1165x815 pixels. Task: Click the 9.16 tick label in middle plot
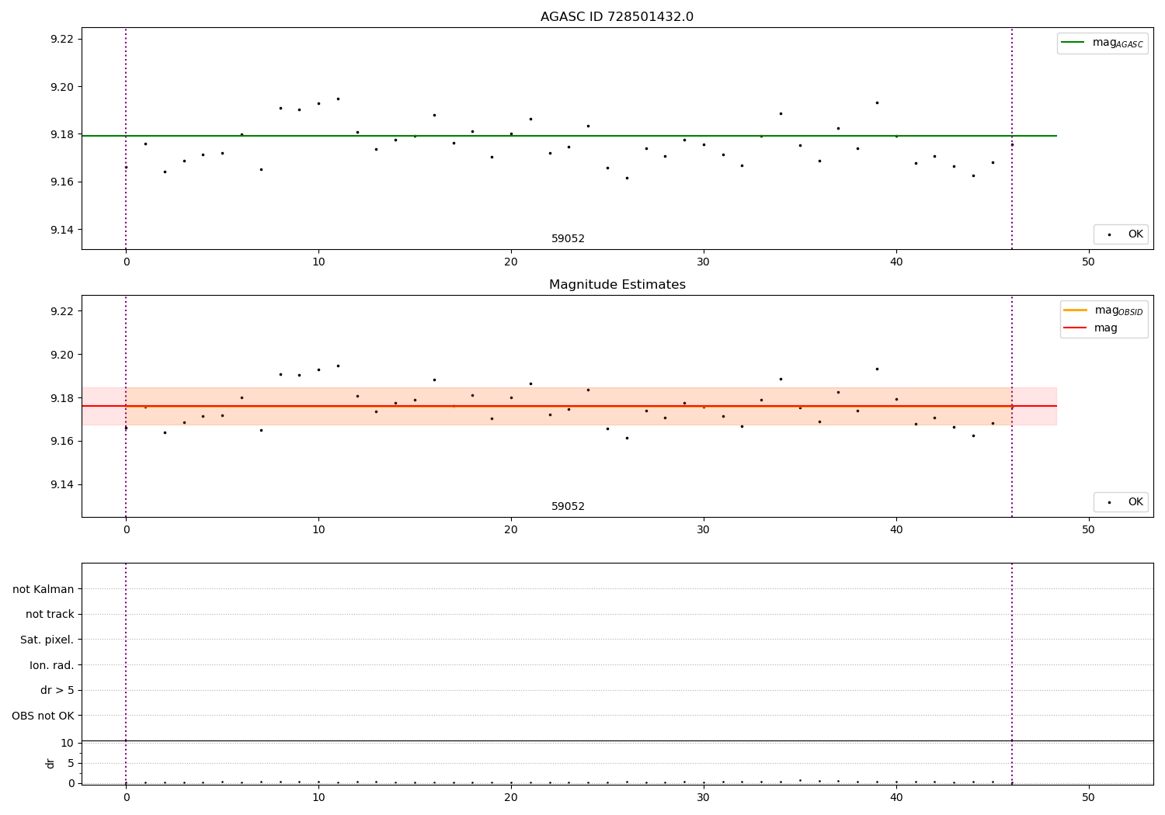(61, 441)
